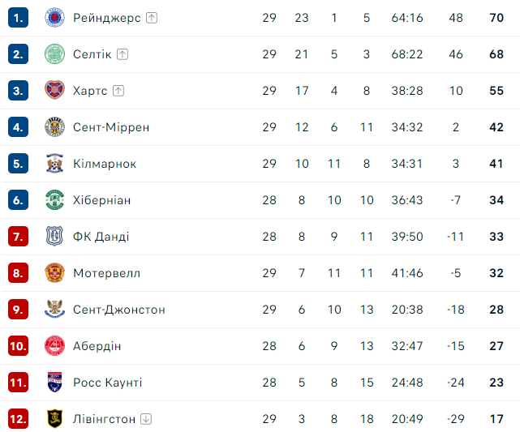Image resolution: width=520 pixels, height=432 pixels.
Task: Click the Хіберніан club crest icon
Action: (54, 200)
